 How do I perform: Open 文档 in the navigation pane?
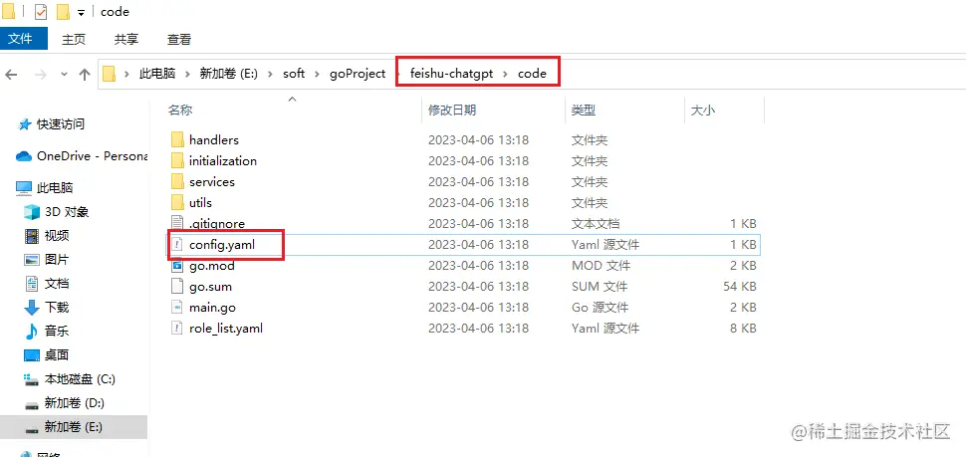coord(57,284)
